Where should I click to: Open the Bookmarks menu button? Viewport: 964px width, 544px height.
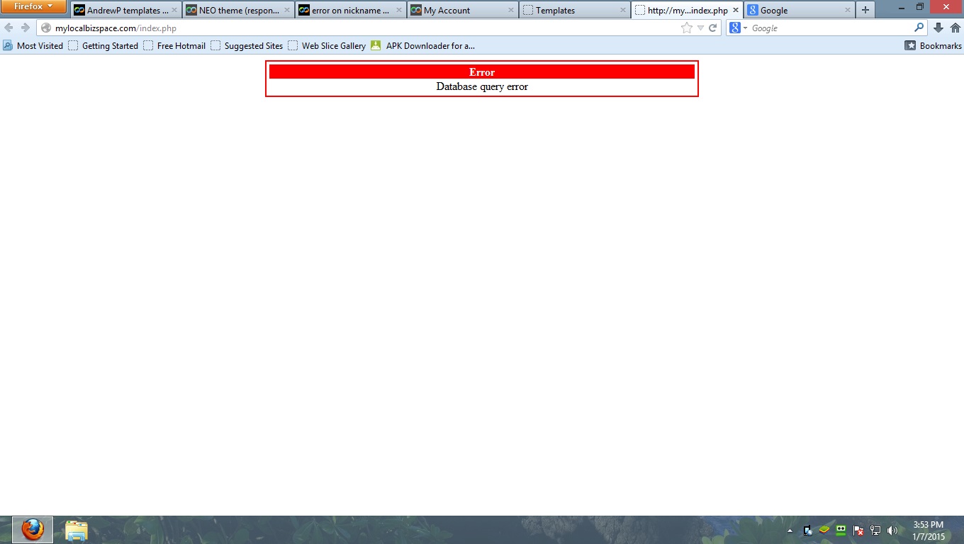[x=933, y=46]
